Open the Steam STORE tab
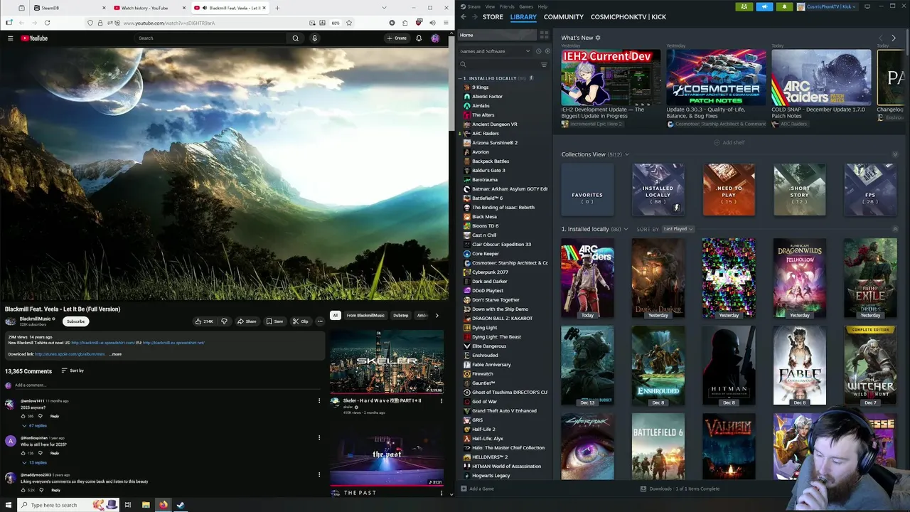The height and width of the screenshot is (512, 910). click(x=493, y=16)
